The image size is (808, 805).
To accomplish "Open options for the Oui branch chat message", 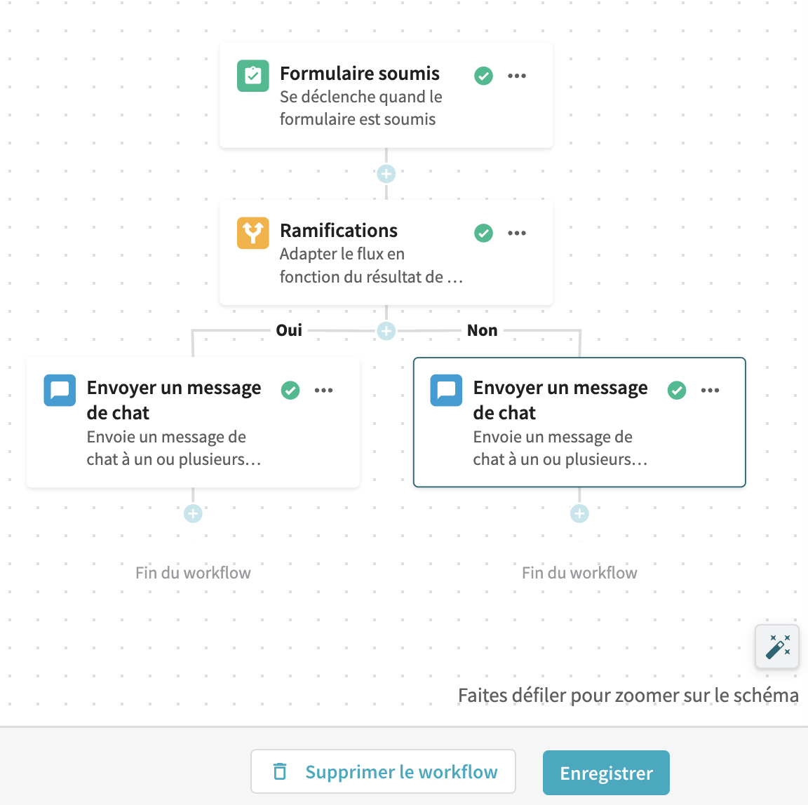I will tap(323, 390).
